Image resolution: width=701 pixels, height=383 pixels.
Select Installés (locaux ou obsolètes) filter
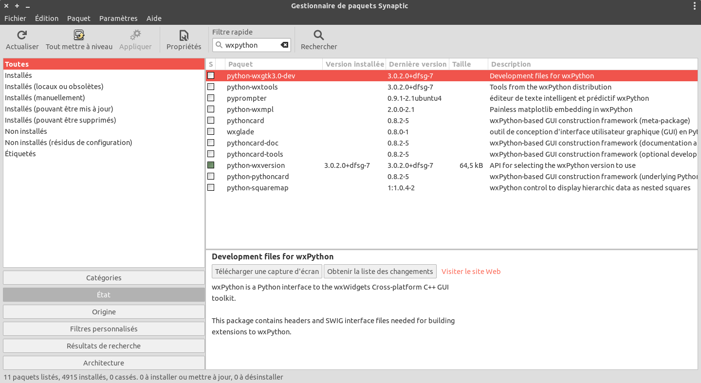[x=104, y=87]
